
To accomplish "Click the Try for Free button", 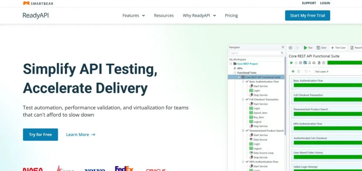I will point(40,135).
